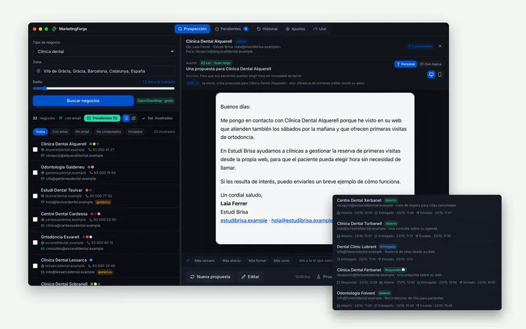Filter by Sin email chip
Viewport: 526px width, 329px height.
(x=82, y=132)
